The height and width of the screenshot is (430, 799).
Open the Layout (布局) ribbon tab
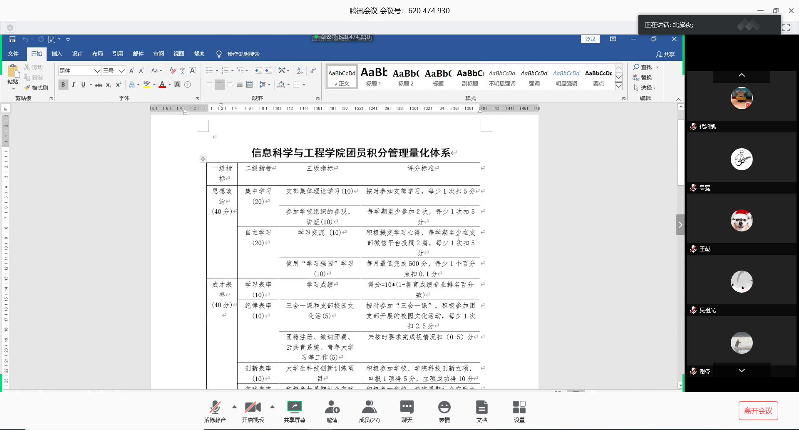[97, 54]
